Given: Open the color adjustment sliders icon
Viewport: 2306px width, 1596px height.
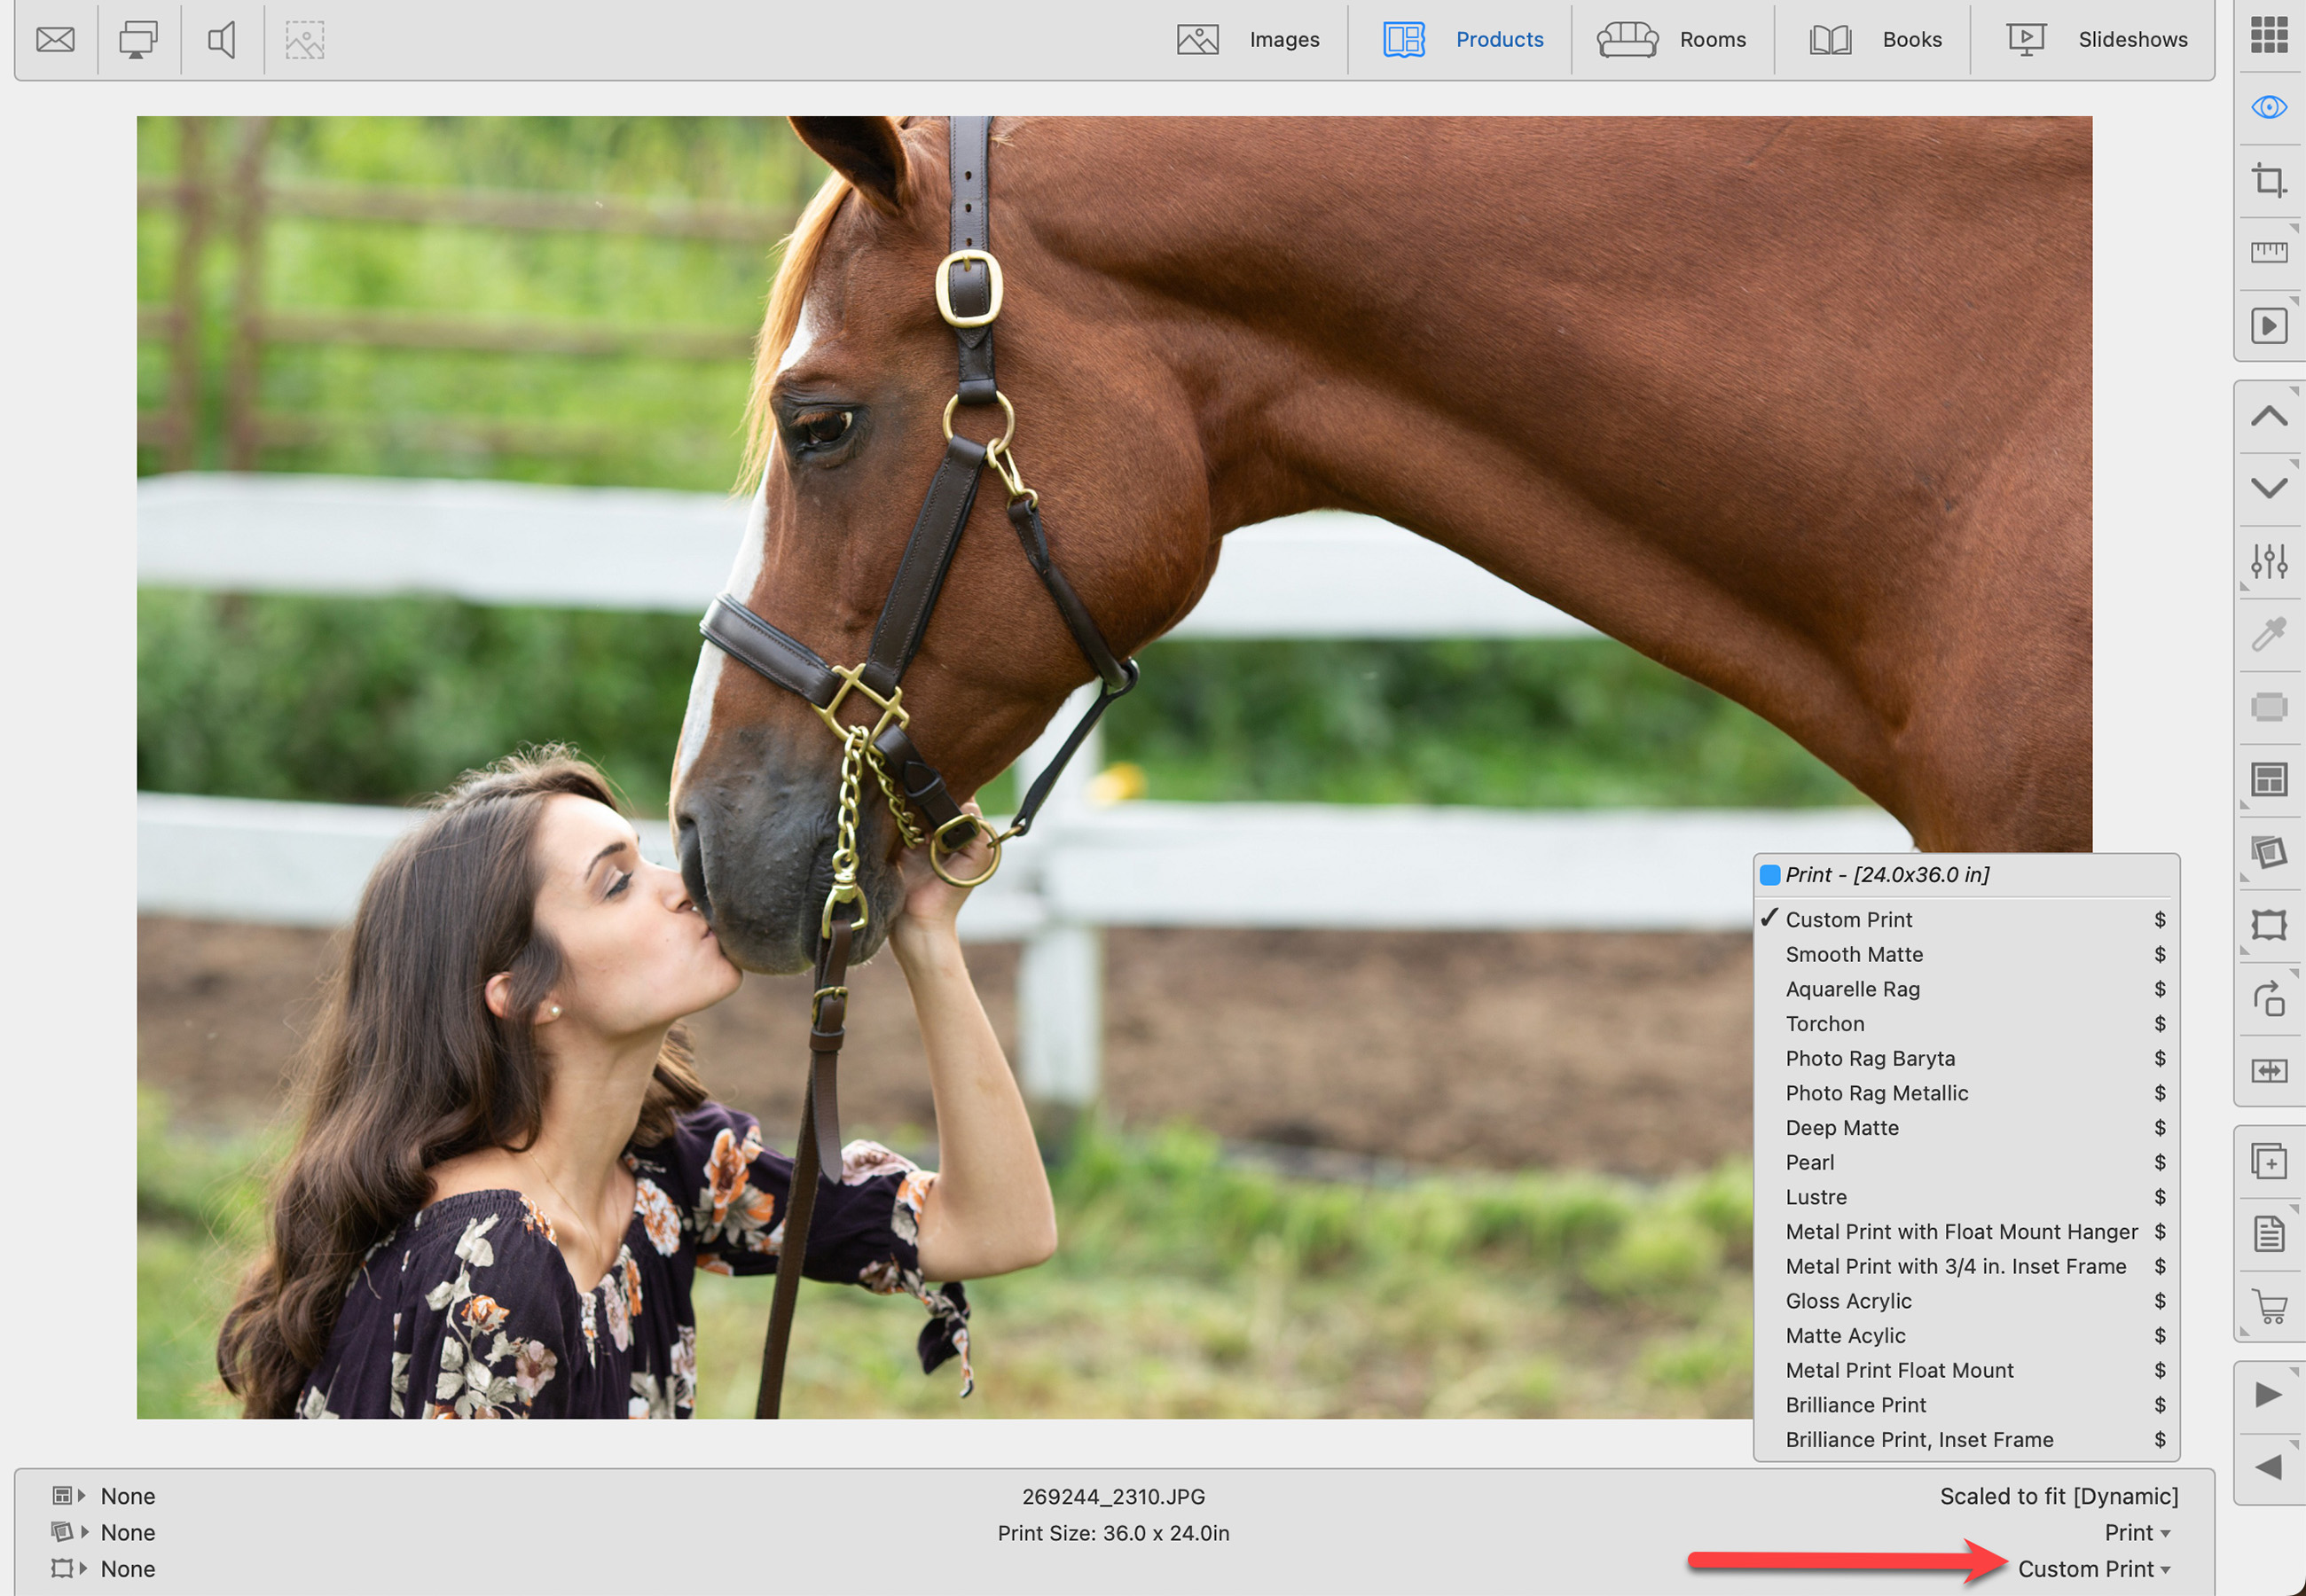Looking at the screenshot, I should click(x=2268, y=561).
